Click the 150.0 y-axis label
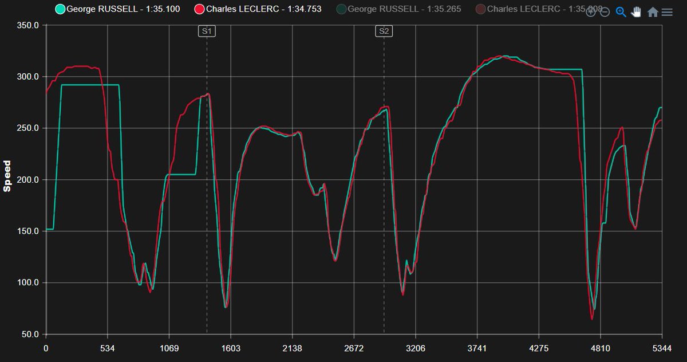Image resolution: width=687 pixels, height=362 pixels. [27, 231]
